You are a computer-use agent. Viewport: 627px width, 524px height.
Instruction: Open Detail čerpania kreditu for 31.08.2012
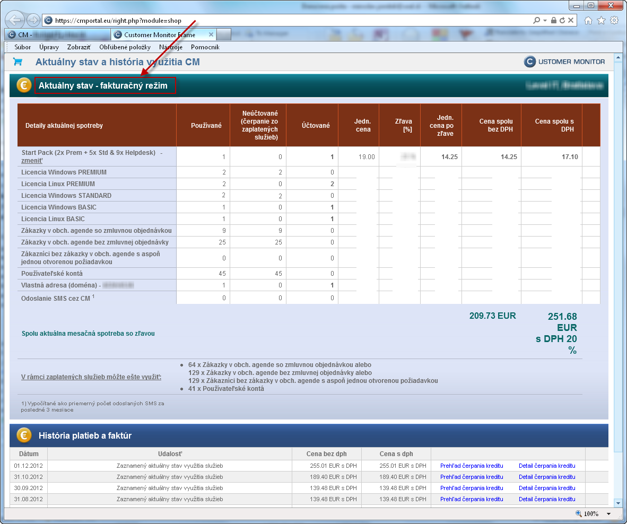pyautogui.click(x=546, y=499)
